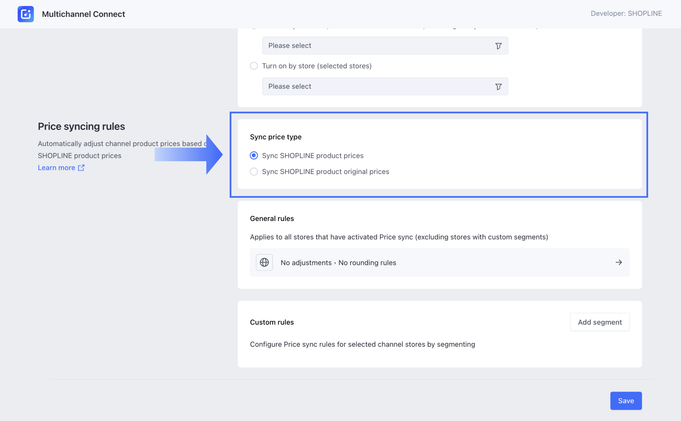Click the Multichannel Connect app logo
The width and height of the screenshot is (681, 421).
point(26,14)
